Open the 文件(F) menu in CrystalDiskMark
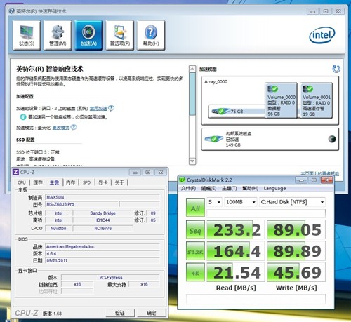 [188, 188]
